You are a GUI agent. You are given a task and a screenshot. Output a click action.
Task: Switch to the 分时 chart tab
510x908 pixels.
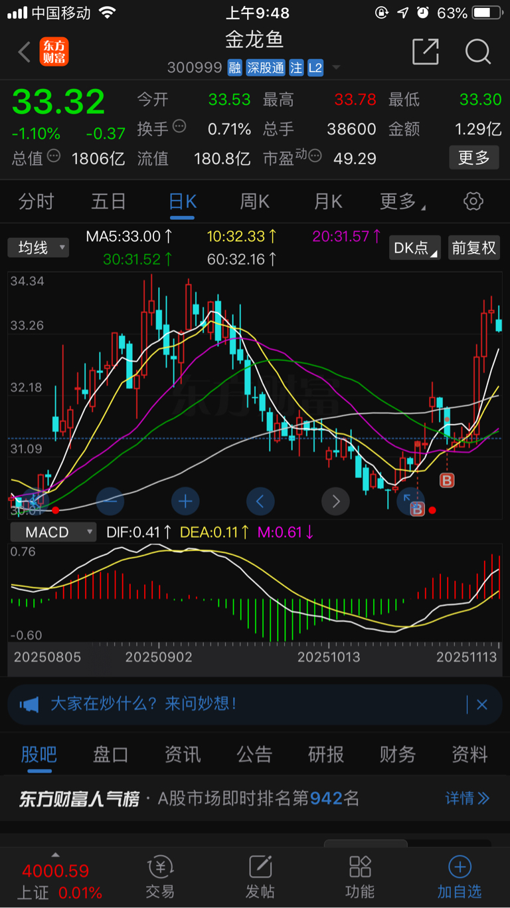(36, 201)
